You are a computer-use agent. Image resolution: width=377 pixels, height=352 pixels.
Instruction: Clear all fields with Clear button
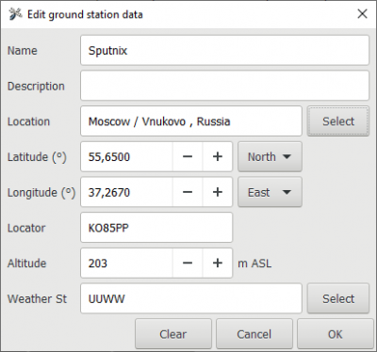[173, 334]
